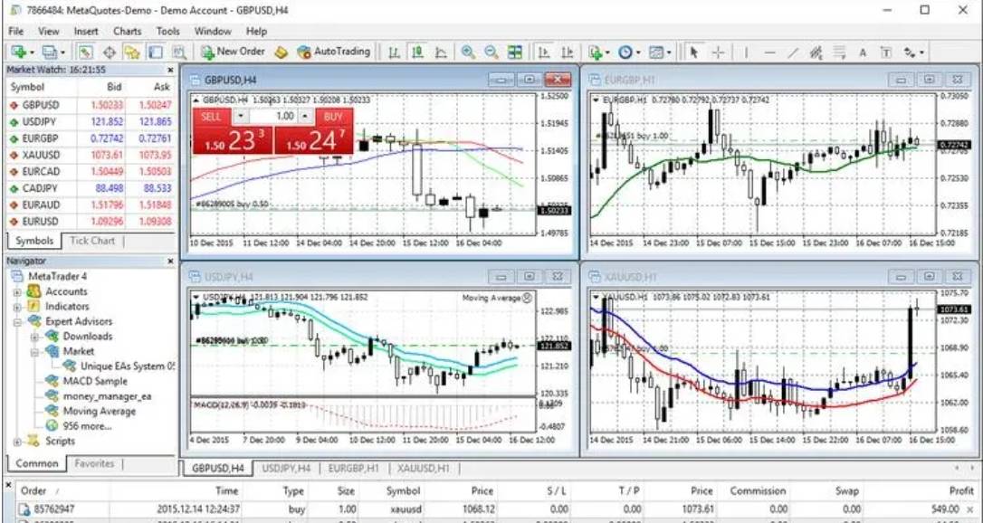Screen dimensions: 983x523
Task: Select the XAUUSD row in Market Watch
Action: (91, 155)
